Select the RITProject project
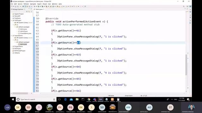Screen dimensions: 202x113 click(x=18, y=49)
